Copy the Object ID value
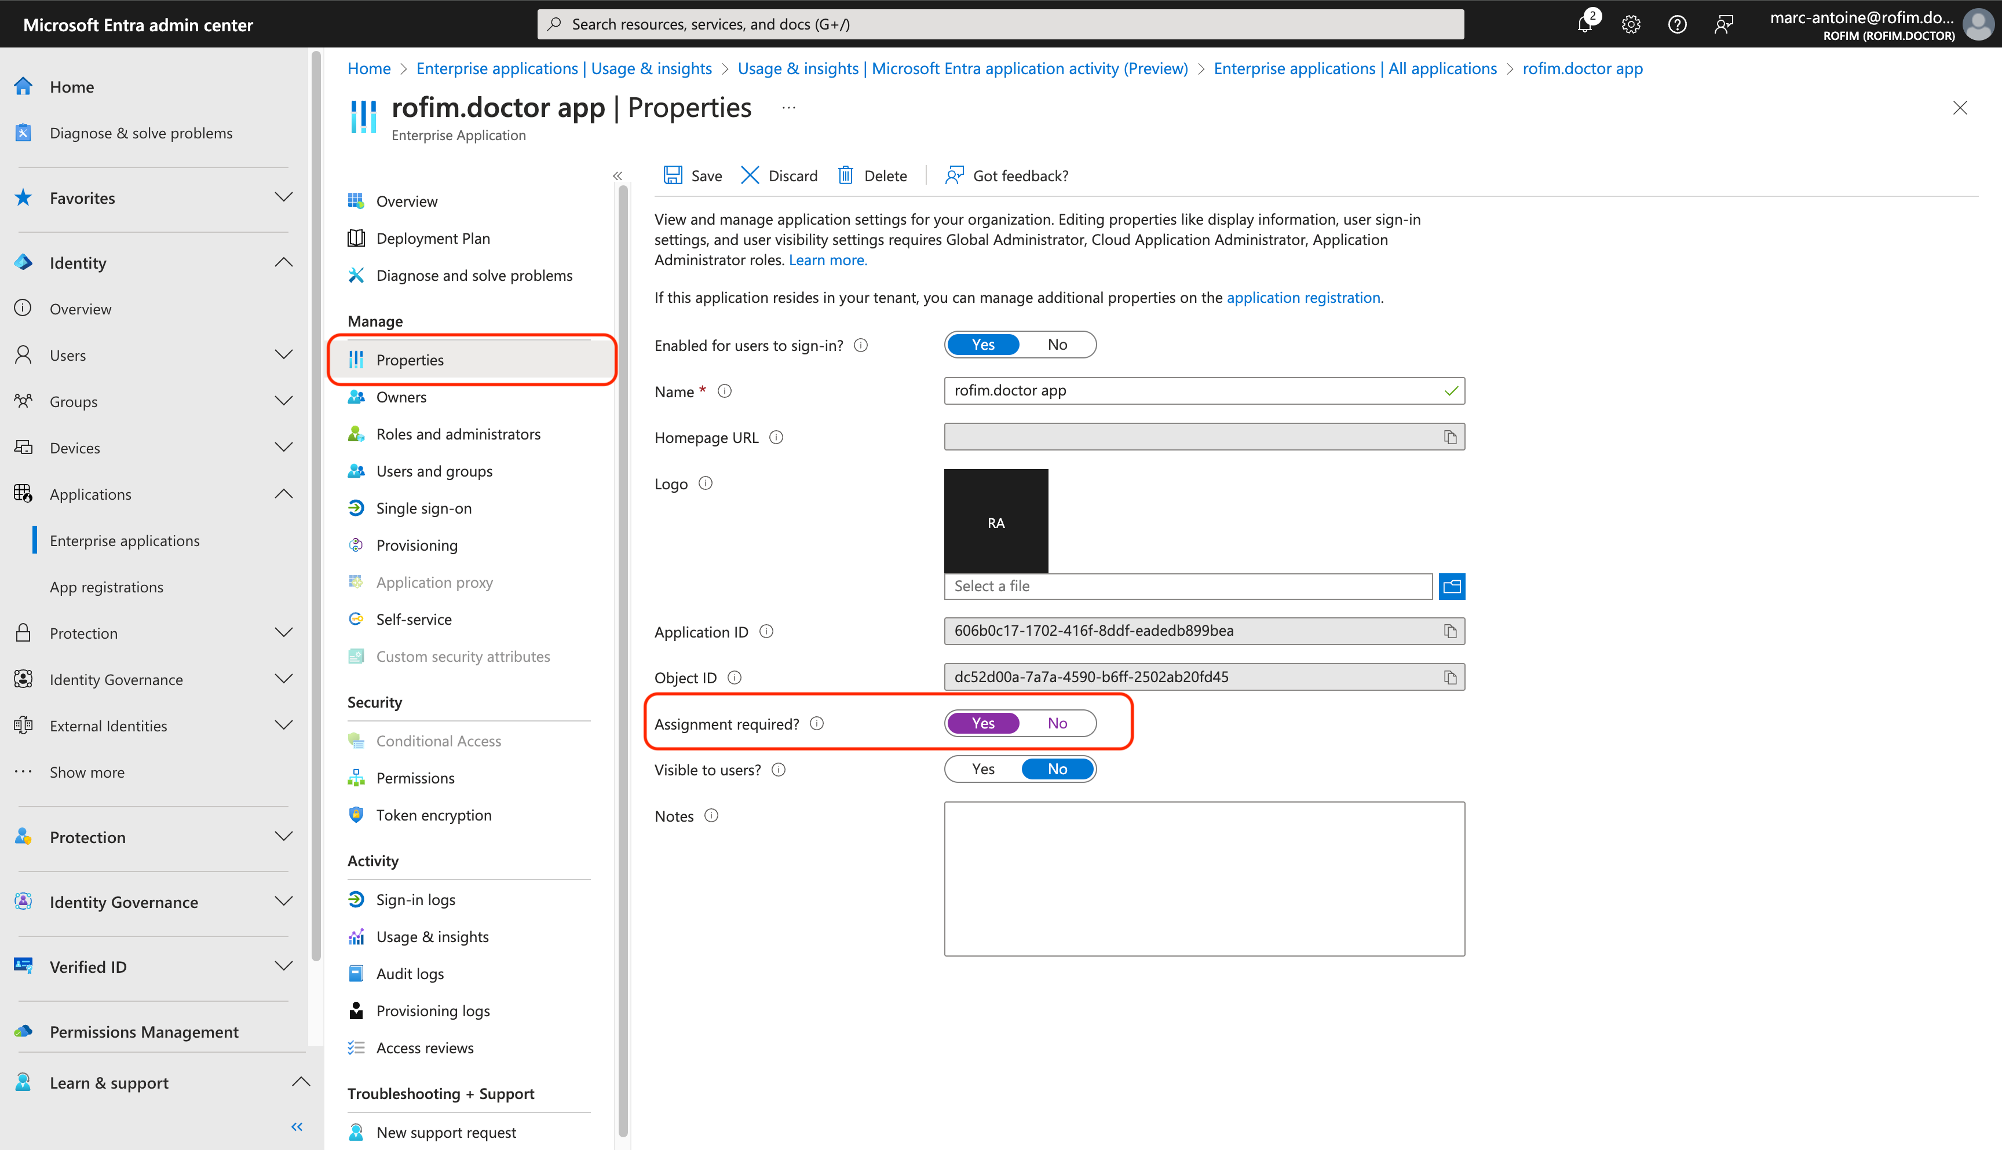Viewport: 2002px width, 1150px height. 1450,677
